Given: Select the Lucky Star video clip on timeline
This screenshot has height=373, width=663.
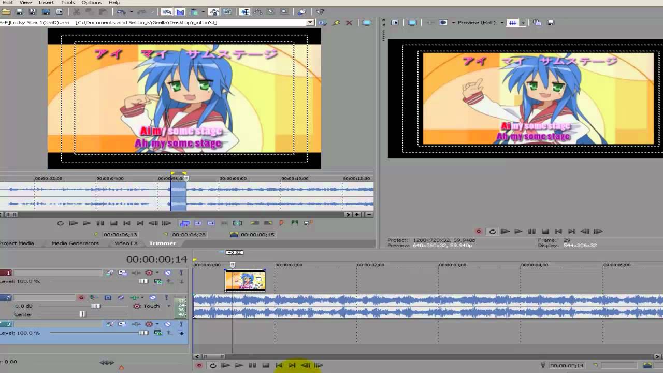Looking at the screenshot, I should 244,281.
